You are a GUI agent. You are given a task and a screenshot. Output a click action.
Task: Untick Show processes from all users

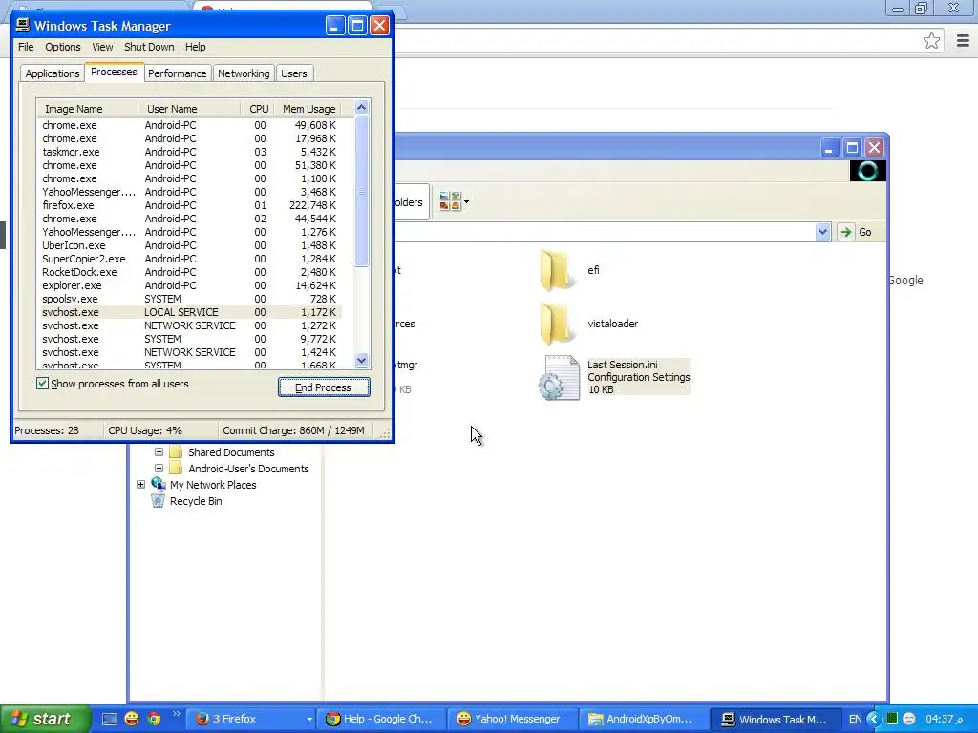pyautogui.click(x=42, y=384)
